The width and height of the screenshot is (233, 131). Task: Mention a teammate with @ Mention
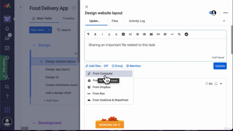click(134, 66)
